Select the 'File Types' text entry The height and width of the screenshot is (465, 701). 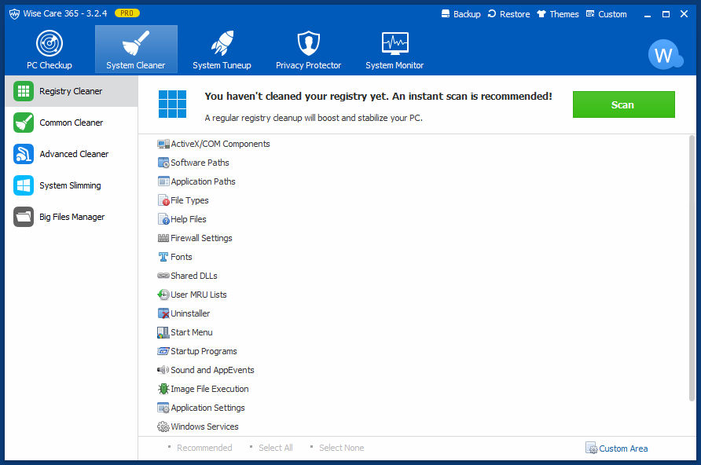click(189, 200)
